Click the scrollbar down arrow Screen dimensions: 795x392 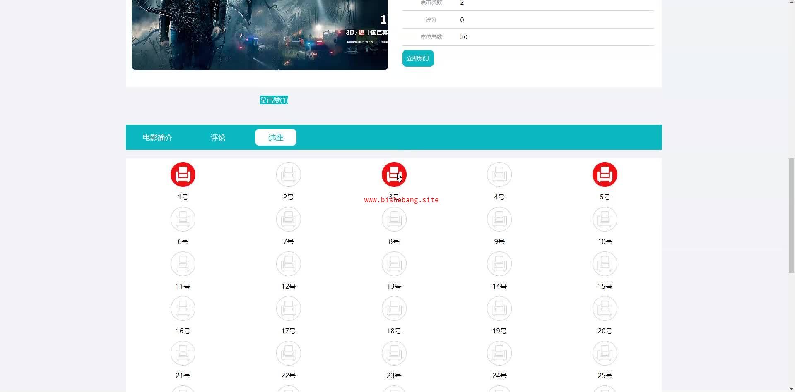791,388
